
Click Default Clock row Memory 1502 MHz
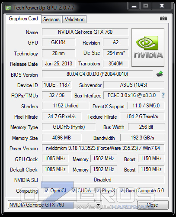pos(104,169)
